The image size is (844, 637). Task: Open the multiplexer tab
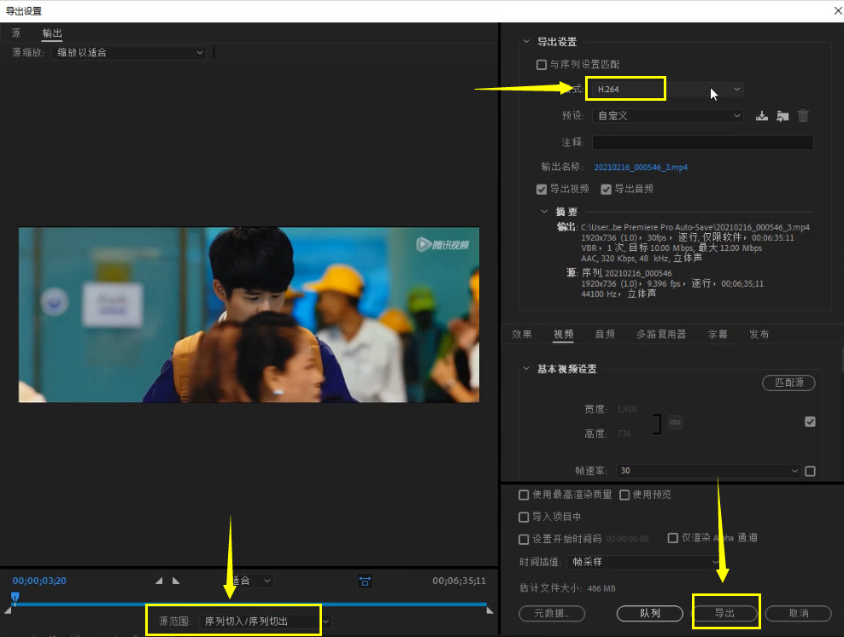click(661, 335)
